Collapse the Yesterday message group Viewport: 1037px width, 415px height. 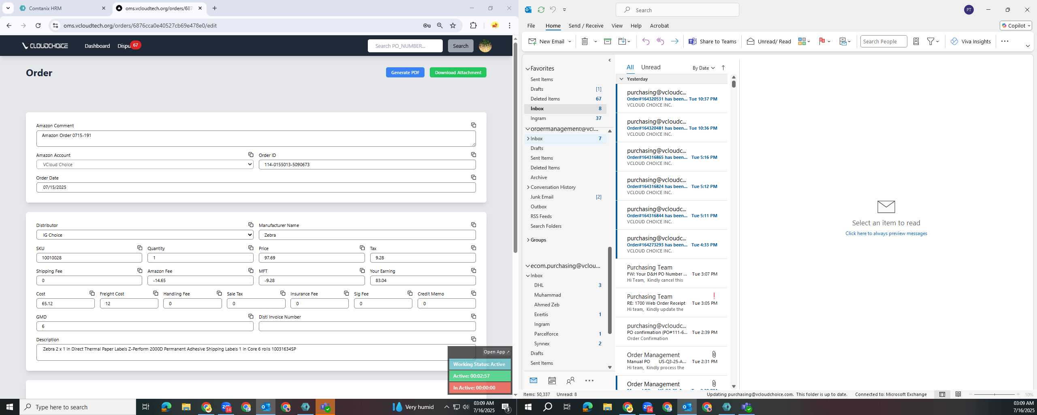(x=621, y=79)
